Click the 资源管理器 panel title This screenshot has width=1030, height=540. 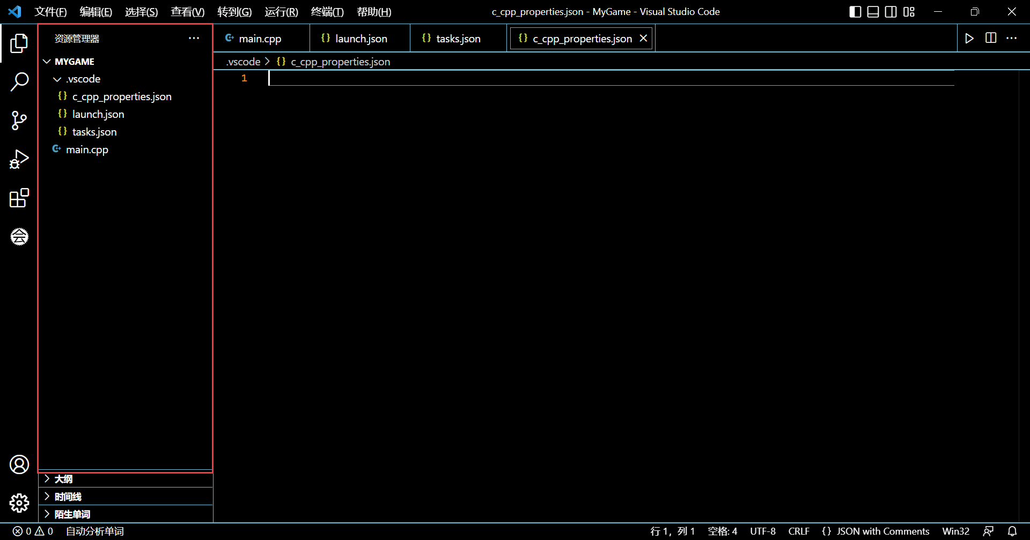pyautogui.click(x=77, y=39)
